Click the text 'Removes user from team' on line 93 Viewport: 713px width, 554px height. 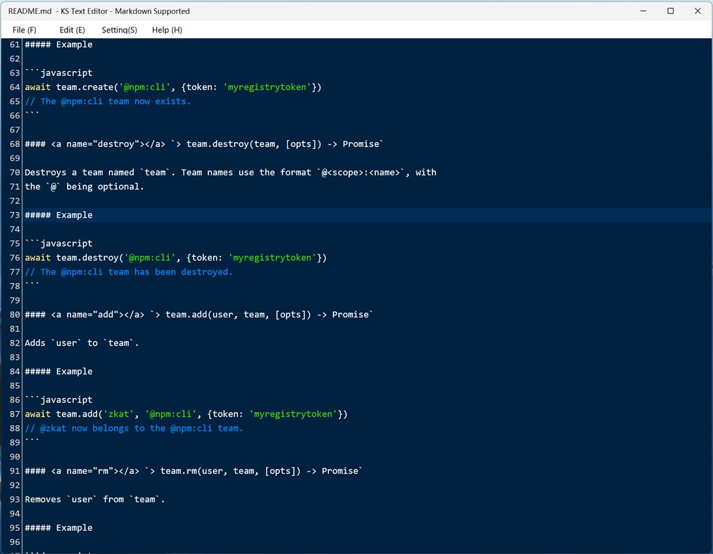tap(95, 499)
